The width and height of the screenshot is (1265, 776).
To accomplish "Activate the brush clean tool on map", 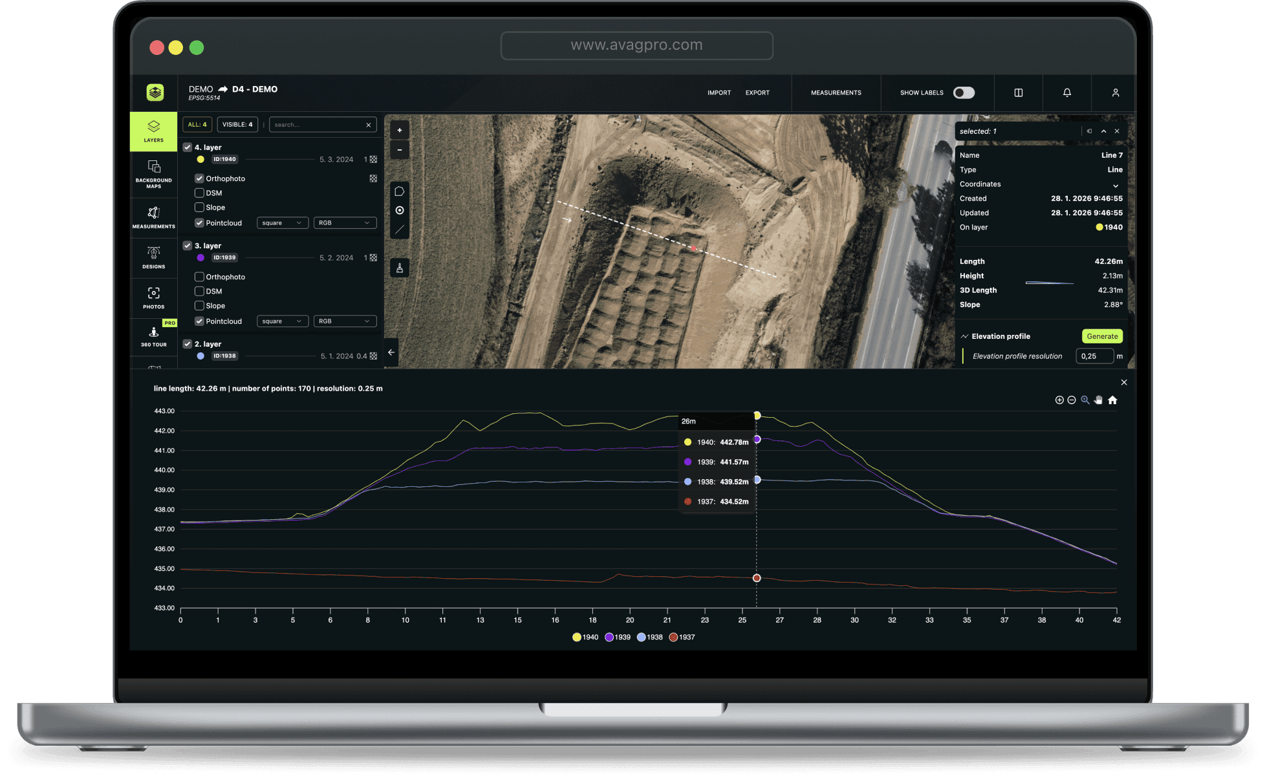I will [400, 268].
